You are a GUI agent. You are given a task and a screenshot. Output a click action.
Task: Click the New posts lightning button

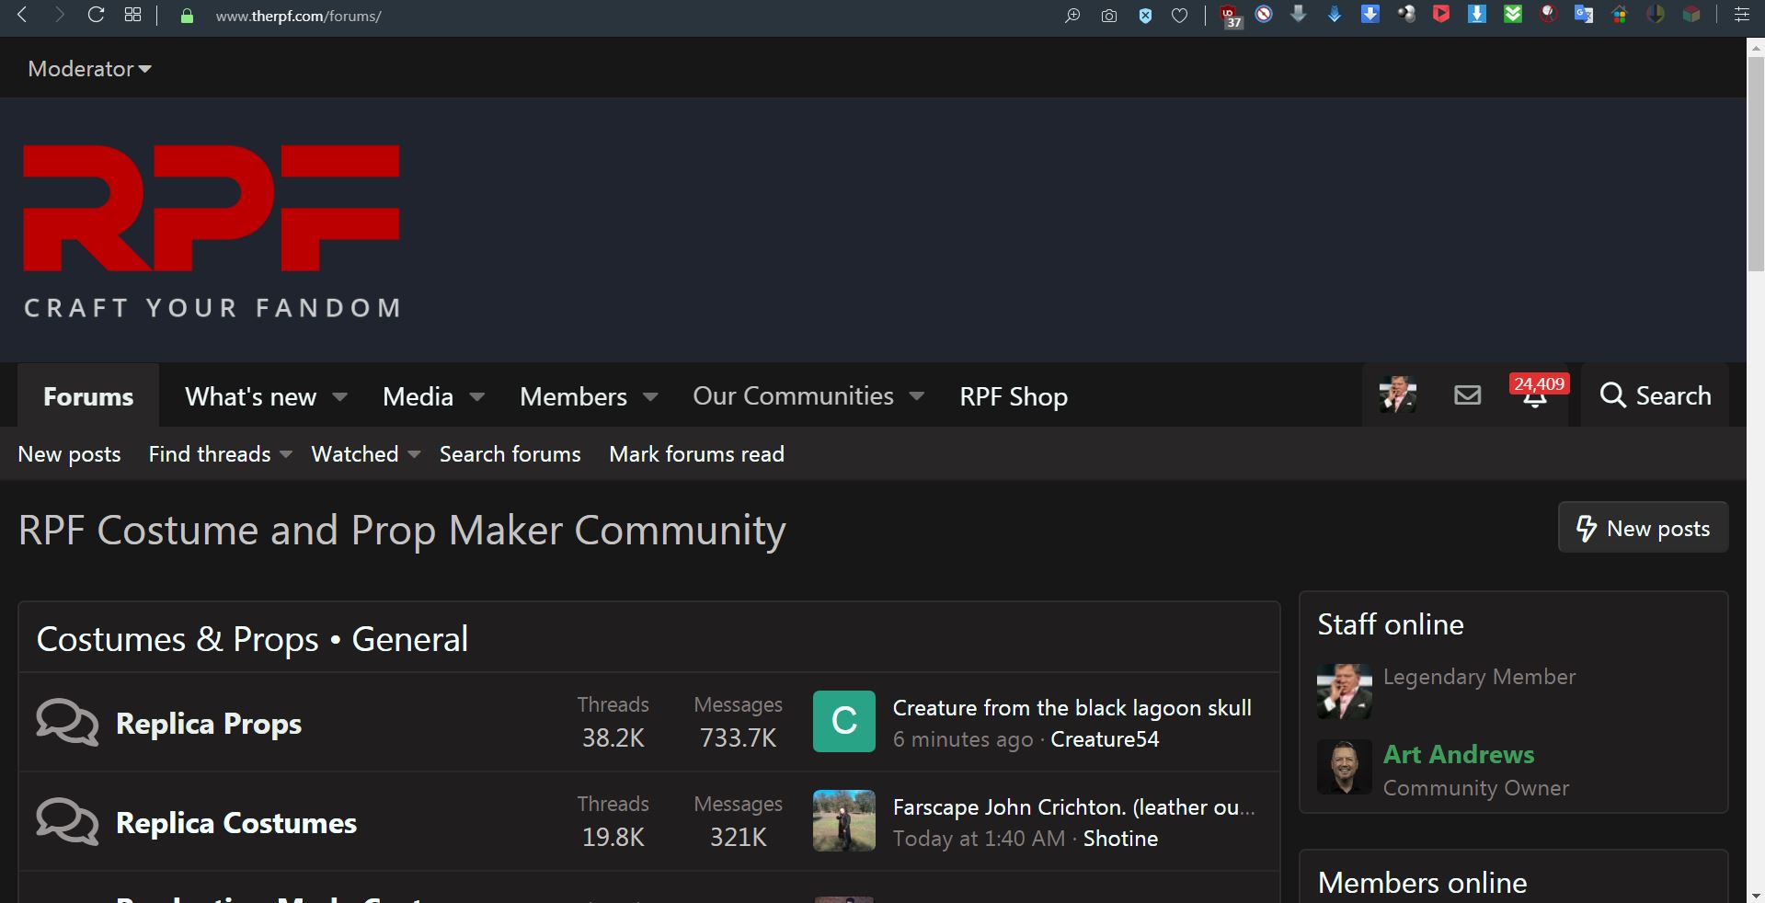1643,528
